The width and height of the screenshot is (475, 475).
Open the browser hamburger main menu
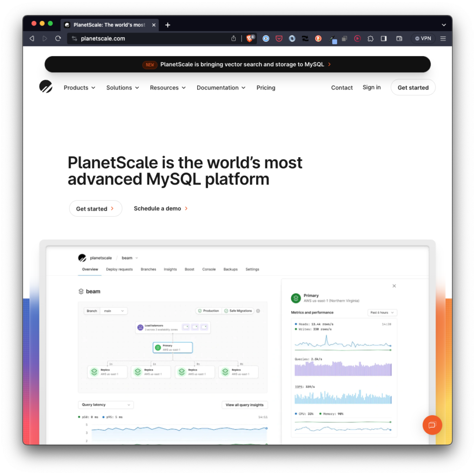443,39
